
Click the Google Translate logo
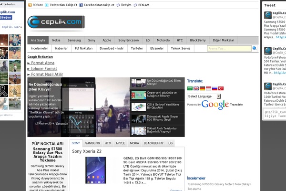tap(215, 105)
